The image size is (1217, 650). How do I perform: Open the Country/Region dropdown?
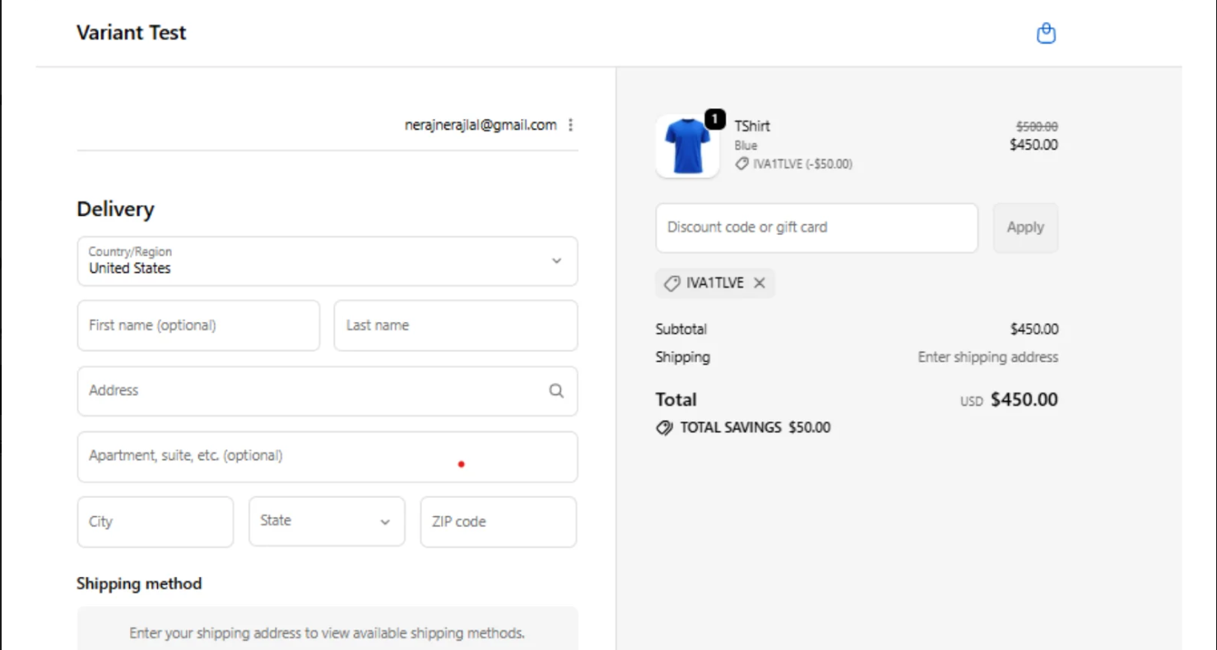[327, 261]
